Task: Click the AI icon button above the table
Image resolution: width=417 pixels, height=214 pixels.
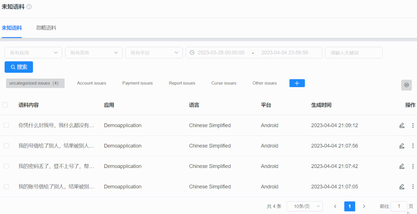Action: [x=406, y=85]
